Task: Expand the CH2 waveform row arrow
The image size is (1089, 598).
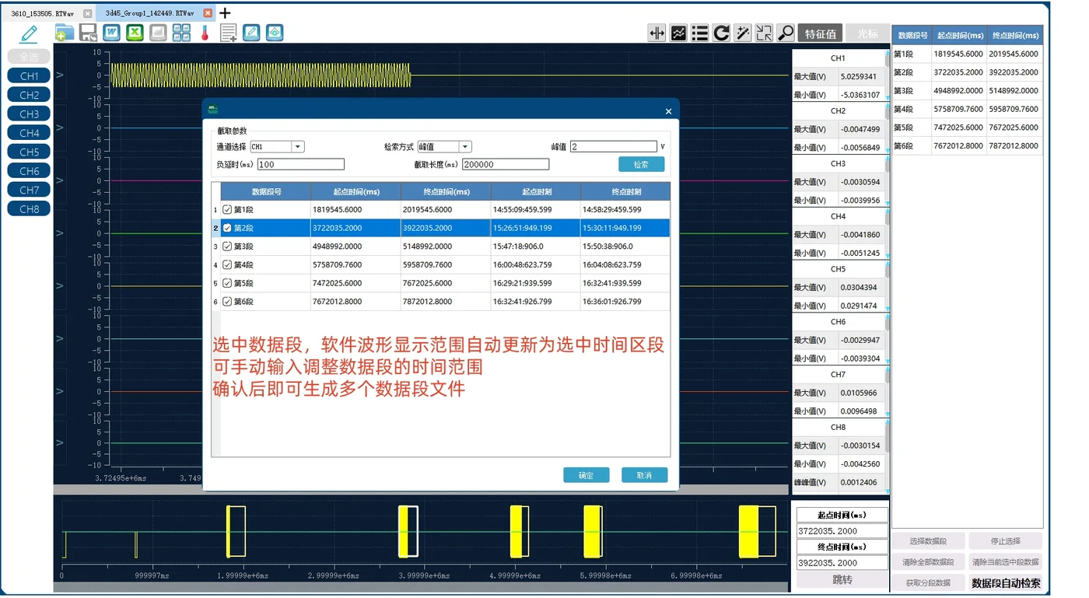Action: coord(60,128)
